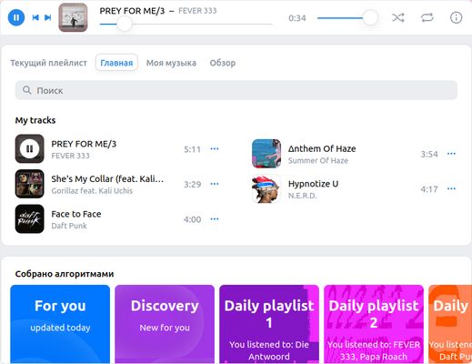Image resolution: width=472 pixels, height=364 pixels.
Task: Open the info icon in top bar
Action: pyautogui.click(x=456, y=17)
